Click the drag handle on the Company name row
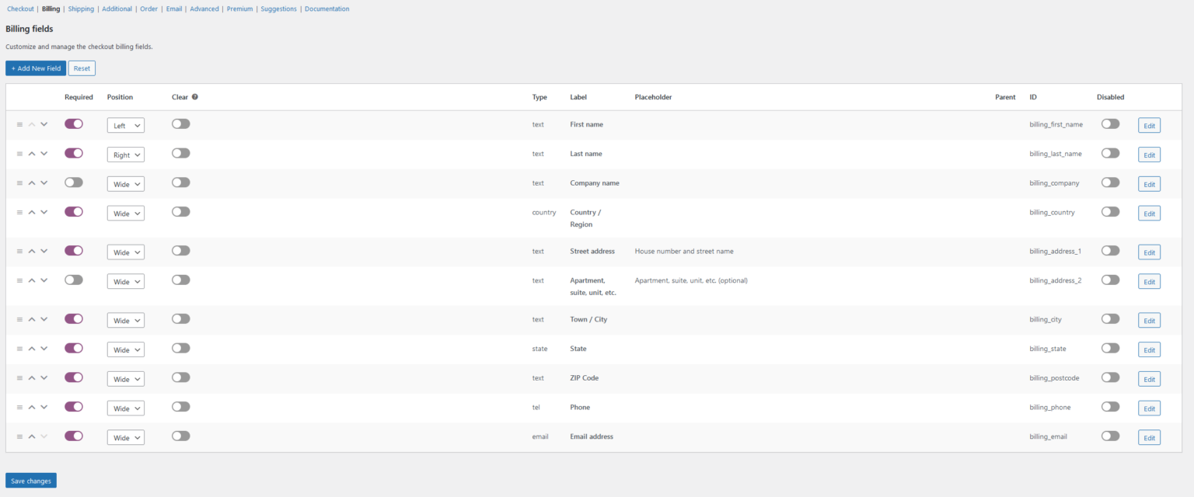 coord(19,182)
